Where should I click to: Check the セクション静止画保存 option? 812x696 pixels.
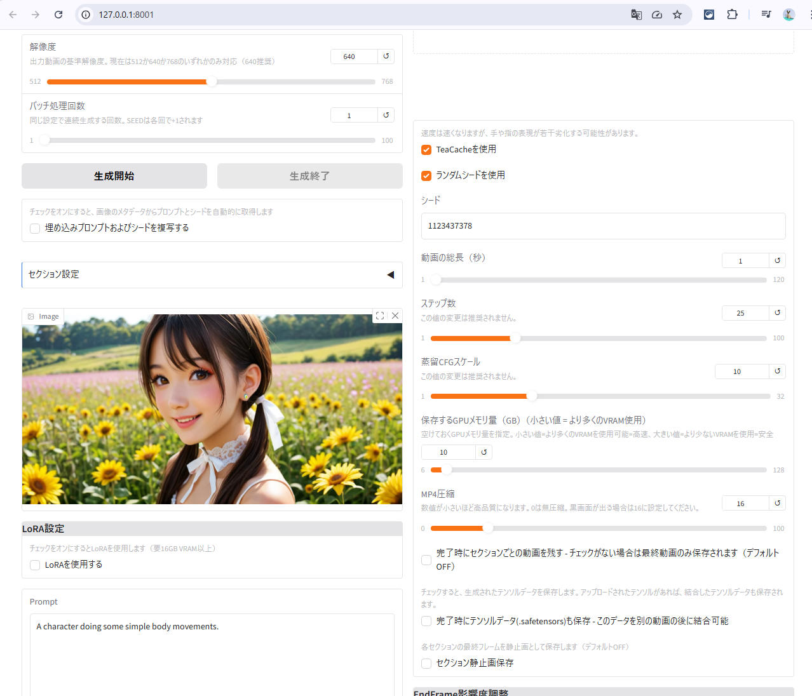pos(426,663)
